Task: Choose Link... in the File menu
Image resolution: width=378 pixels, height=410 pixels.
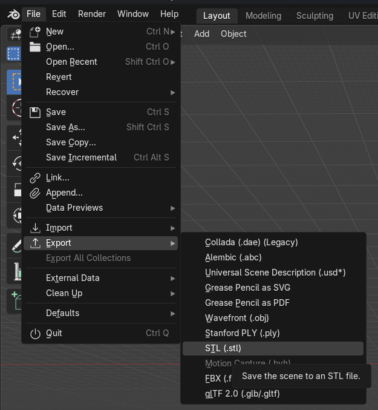Action: 101,178
